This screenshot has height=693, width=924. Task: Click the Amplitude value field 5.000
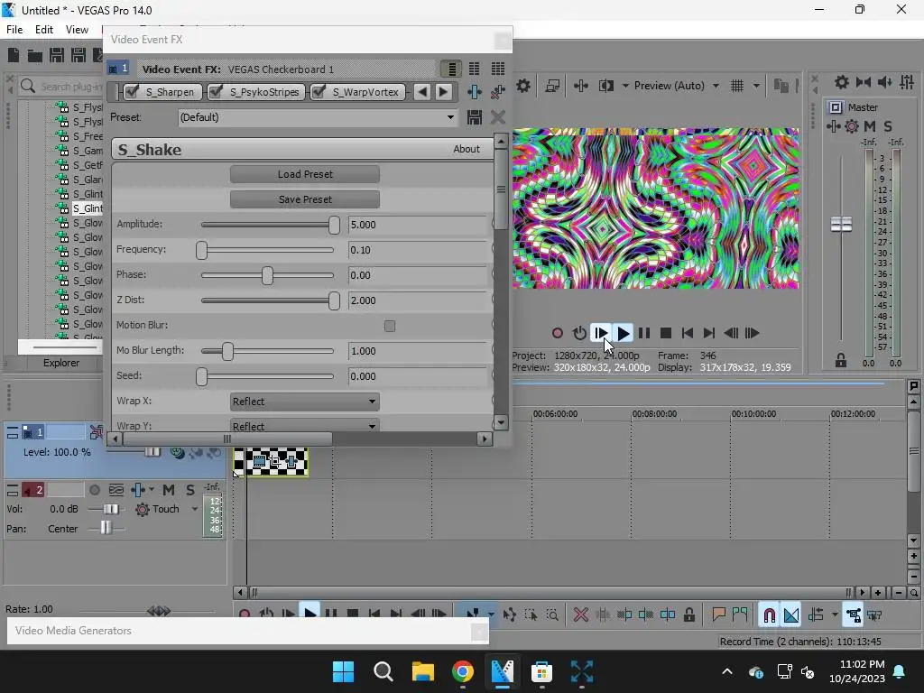pyautogui.click(x=418, y=225)
